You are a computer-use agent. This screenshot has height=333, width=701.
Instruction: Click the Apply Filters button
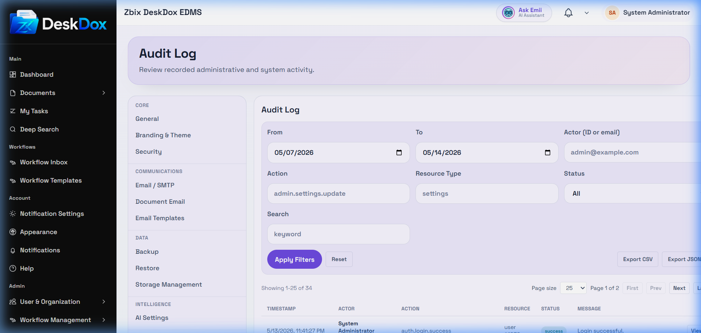click(295, 259)
